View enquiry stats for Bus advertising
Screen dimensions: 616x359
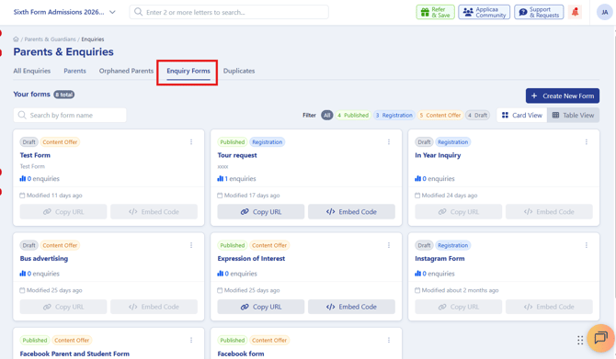coord(40,274)
